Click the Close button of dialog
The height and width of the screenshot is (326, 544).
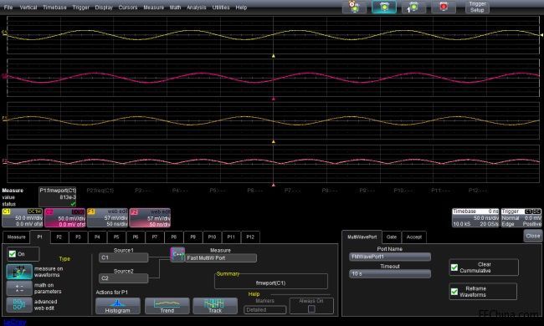tap(533, 236)
